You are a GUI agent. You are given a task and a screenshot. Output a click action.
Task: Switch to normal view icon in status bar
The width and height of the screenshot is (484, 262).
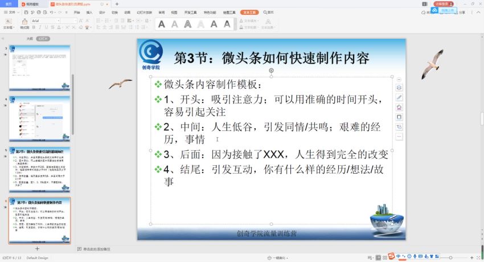[x=379, y=257]
